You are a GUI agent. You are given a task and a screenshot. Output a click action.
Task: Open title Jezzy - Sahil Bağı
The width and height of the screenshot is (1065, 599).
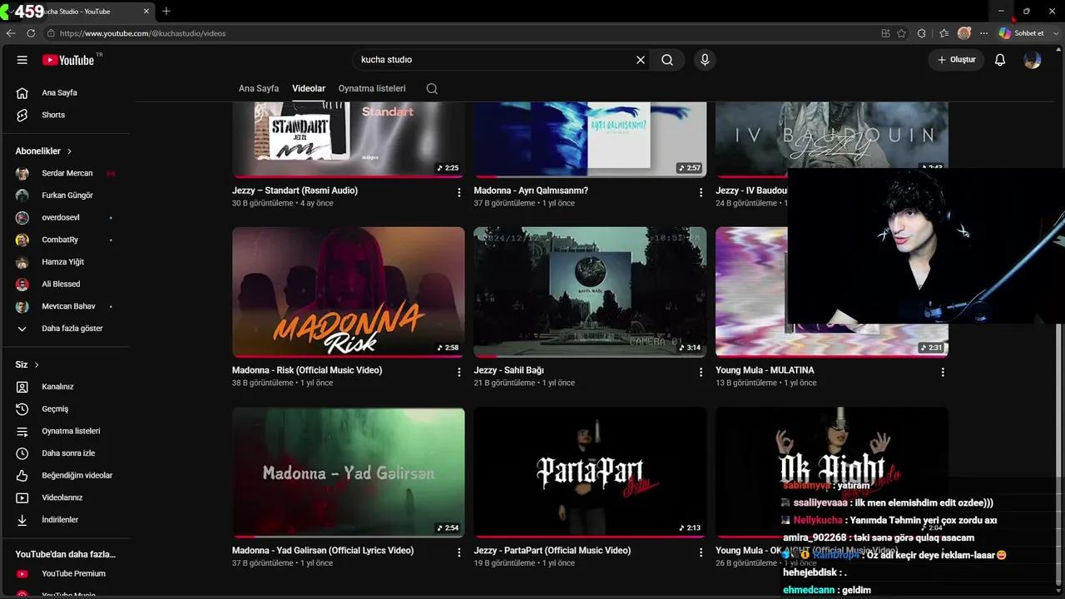point(508,370)
